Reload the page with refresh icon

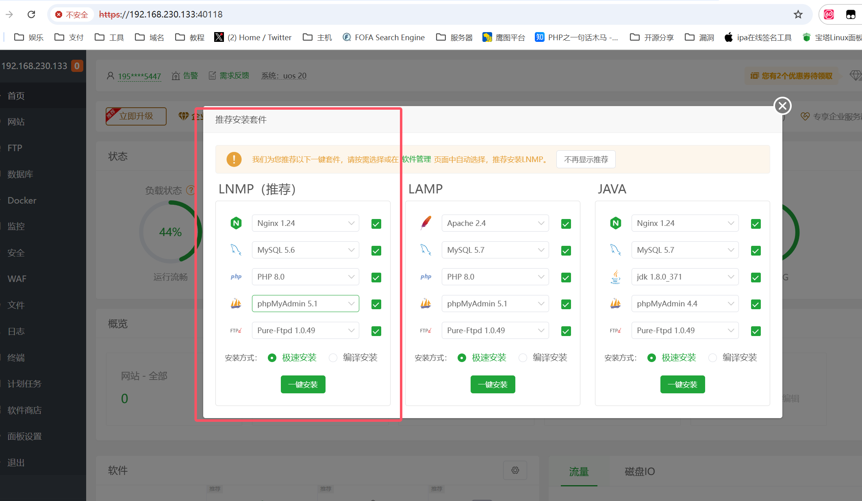tap(31, 15)
